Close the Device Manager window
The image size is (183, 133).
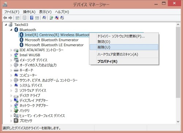[174, 3]
